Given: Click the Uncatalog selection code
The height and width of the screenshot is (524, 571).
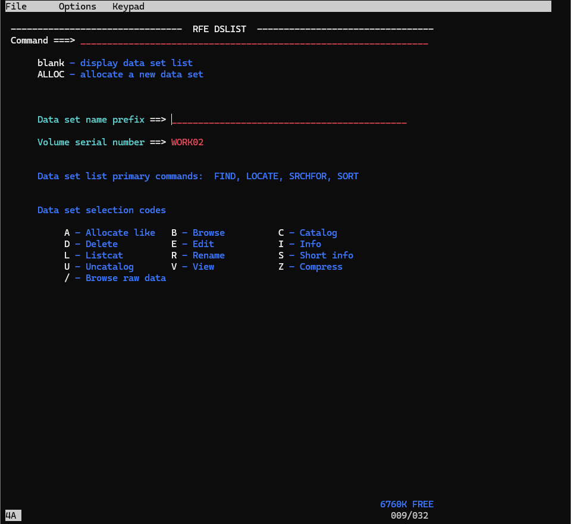Looking at the screenshot, I should click(109, 267).
